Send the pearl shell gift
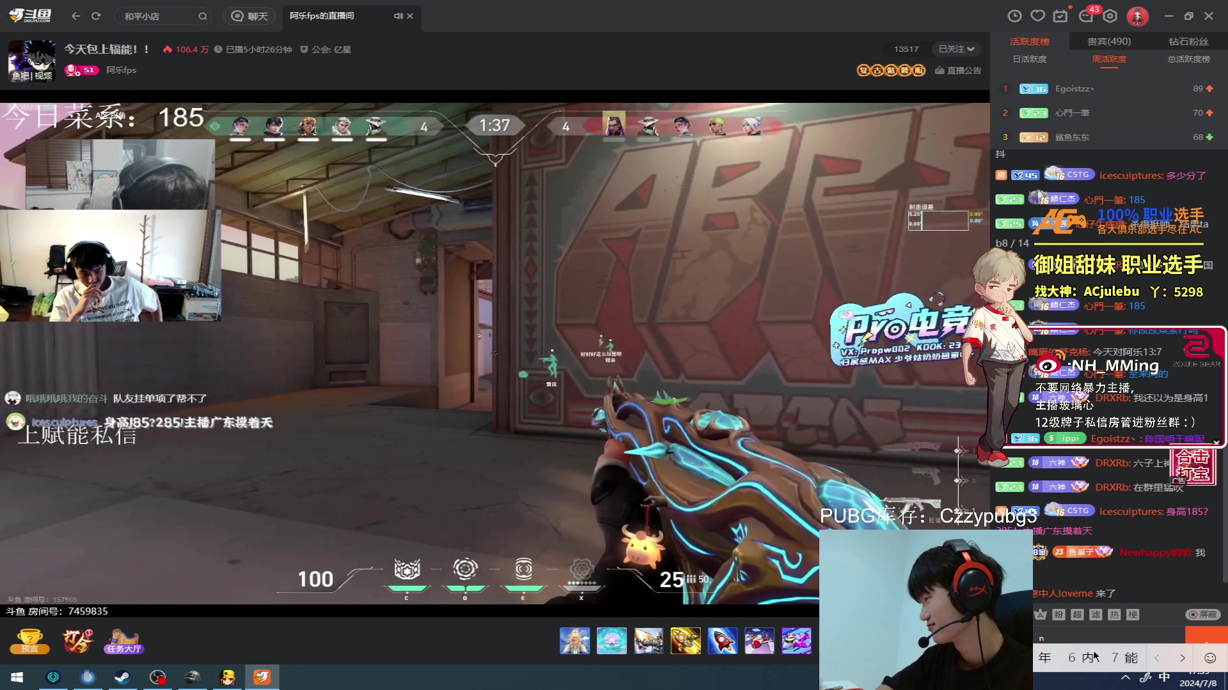The width and height of the screenshot is (1228, 690). coord(612,641)
